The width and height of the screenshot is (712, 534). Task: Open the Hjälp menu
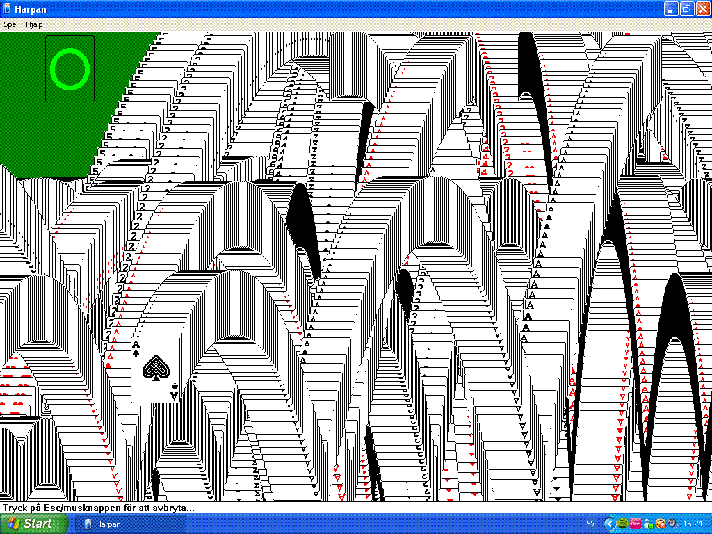tap(34, 24)
